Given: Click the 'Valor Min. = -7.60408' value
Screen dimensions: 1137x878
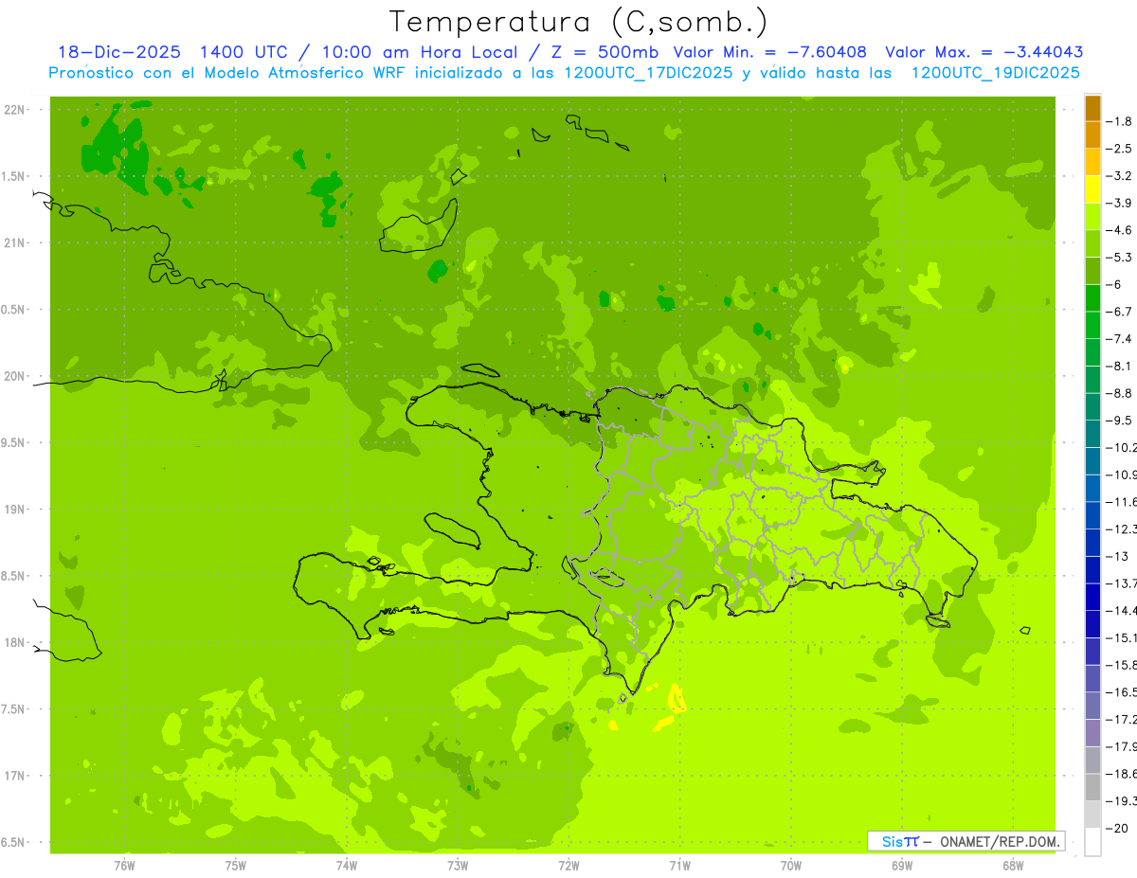Looking at the screenshot, I should coord(770,52).
